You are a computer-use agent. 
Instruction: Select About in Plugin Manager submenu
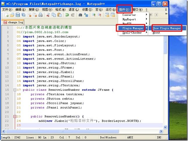(x=167, y=33)
